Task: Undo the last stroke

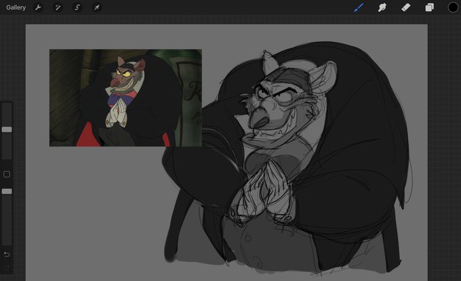Action: click(x=7, y=255)
